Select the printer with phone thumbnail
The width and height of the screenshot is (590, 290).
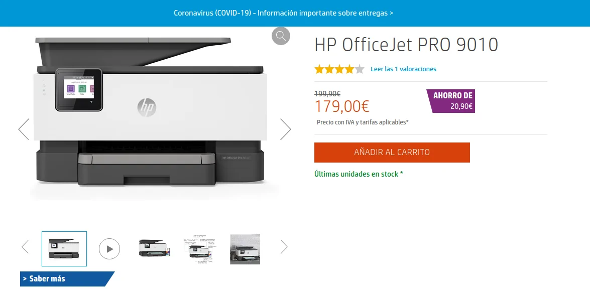coord(154,248)
